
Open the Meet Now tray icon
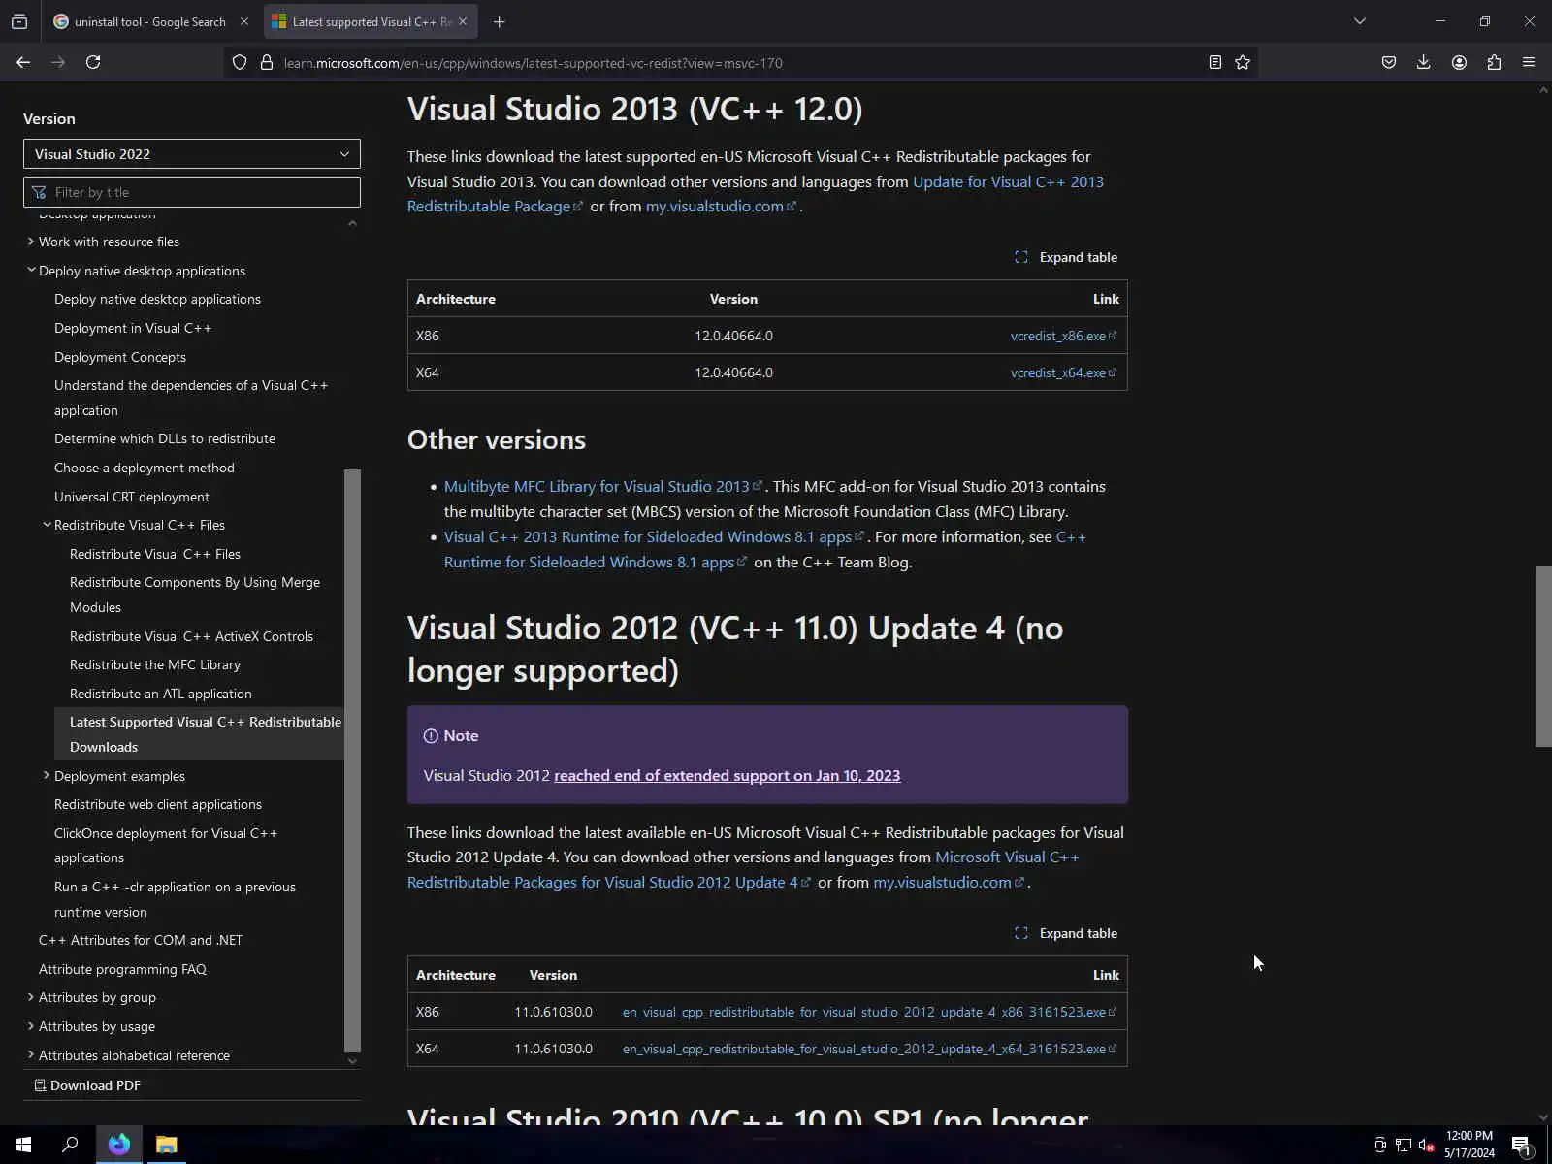coord(1379,1145)
